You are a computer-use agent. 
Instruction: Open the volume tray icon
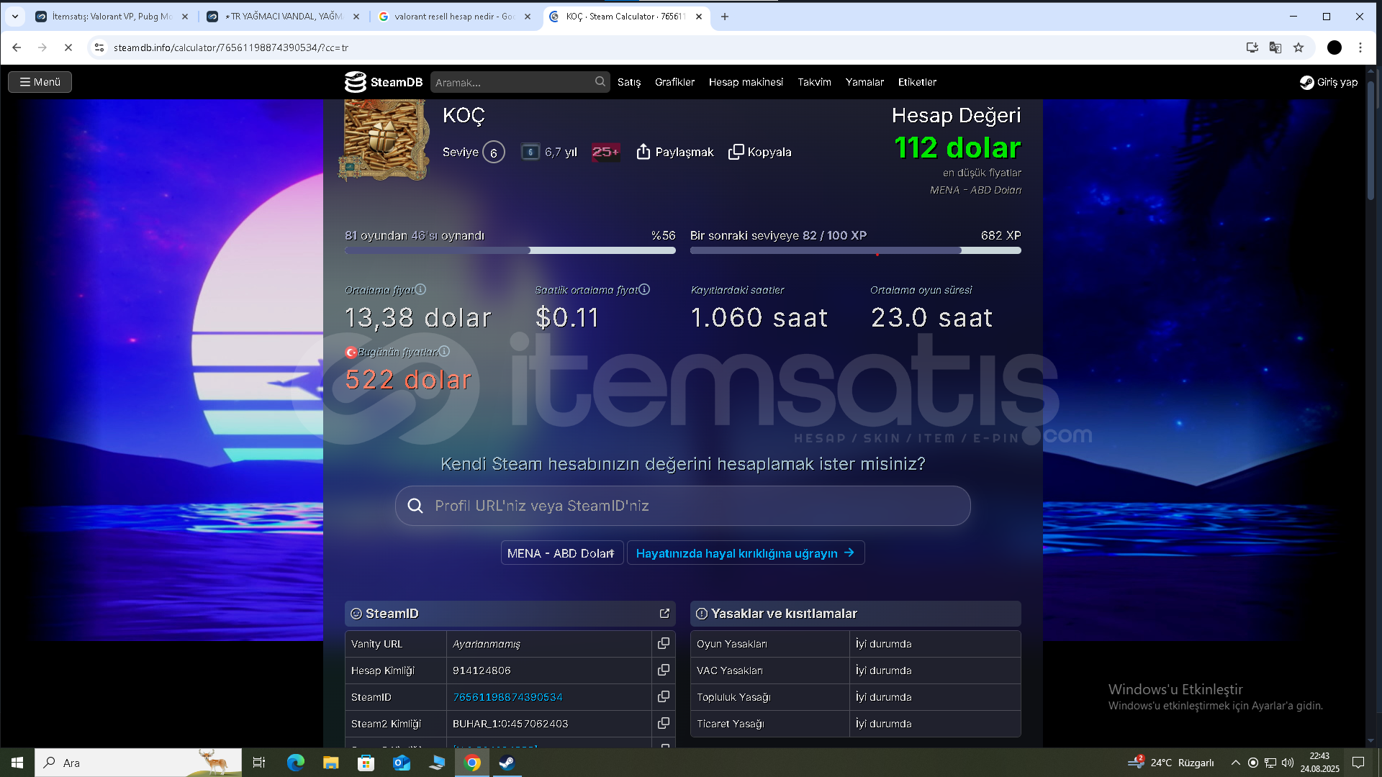(1288, 763)
